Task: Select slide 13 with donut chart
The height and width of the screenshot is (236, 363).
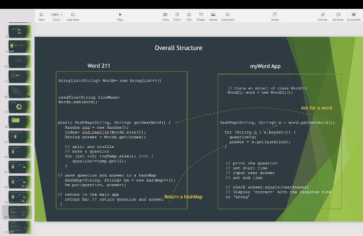Action: click(x=20, y=107)
